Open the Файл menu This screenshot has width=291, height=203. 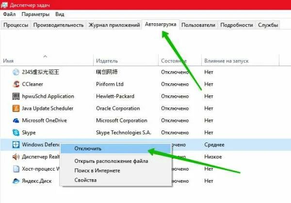(9, 14)
